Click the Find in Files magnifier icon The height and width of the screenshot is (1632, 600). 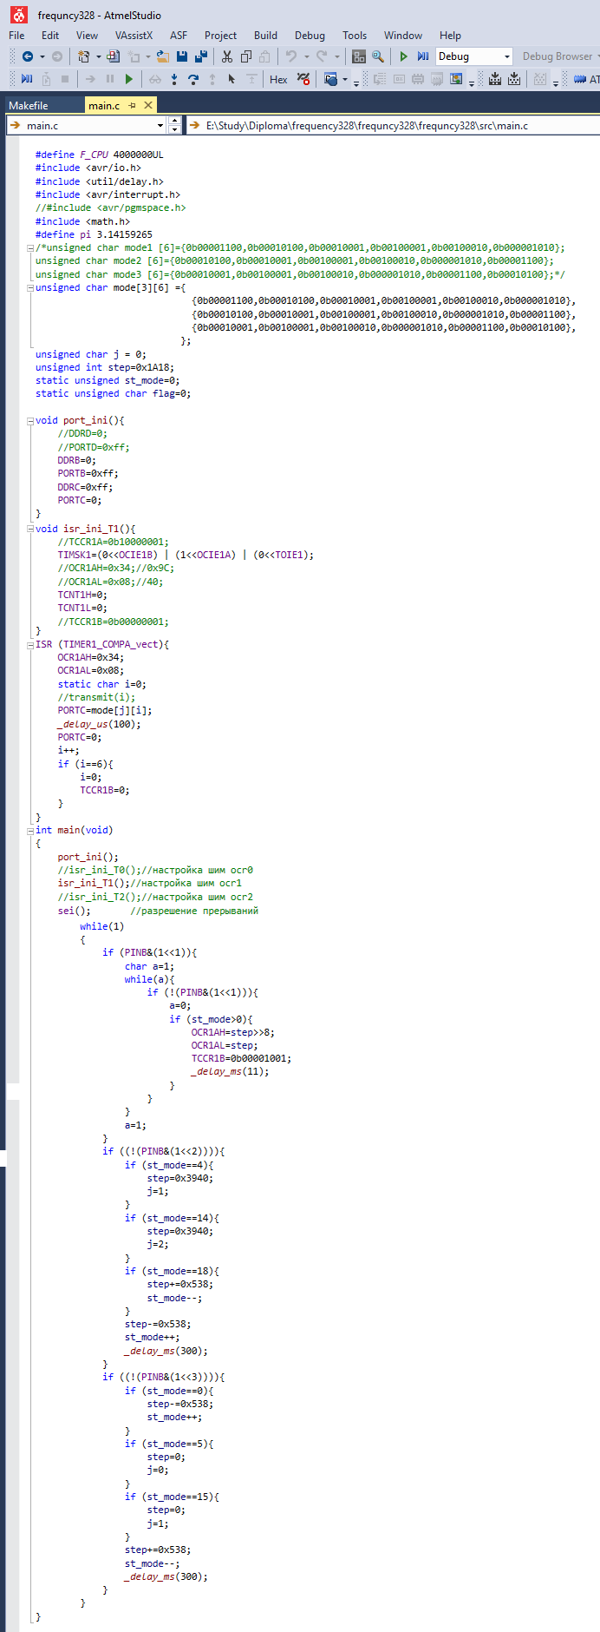378,56
